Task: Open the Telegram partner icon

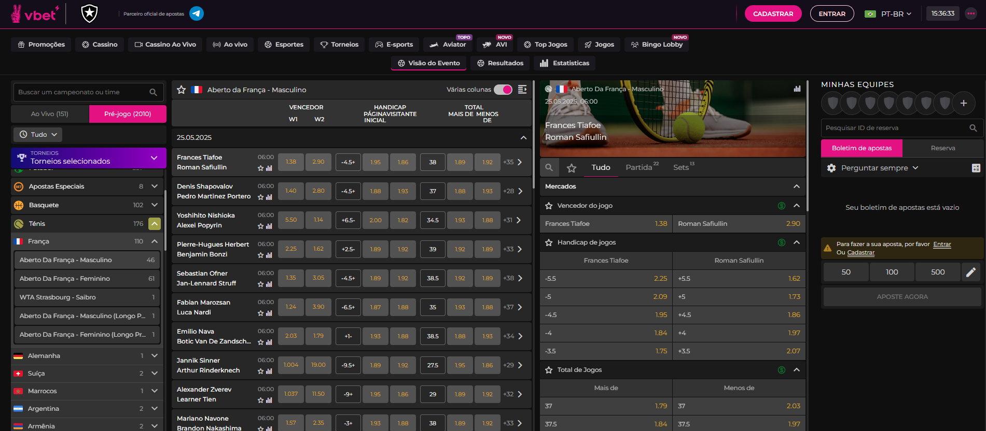Action: tap(197, 13)
